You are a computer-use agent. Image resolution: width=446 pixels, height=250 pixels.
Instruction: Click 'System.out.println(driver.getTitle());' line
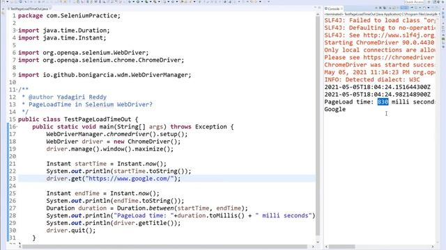(x=114, y=223)
